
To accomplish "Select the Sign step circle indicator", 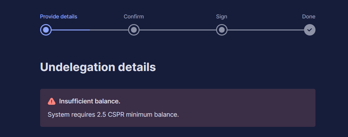I will click(222, 30).
